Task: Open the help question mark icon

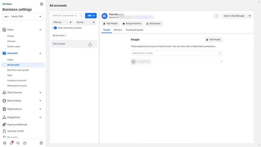Action: [x=25, y=143]
